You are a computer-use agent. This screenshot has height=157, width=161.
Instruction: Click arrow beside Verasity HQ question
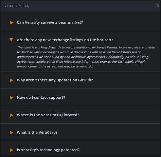12,115
